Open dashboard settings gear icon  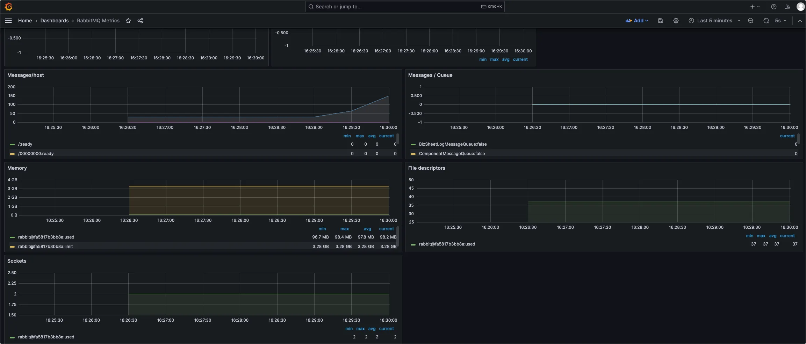(x=676, y=21)
